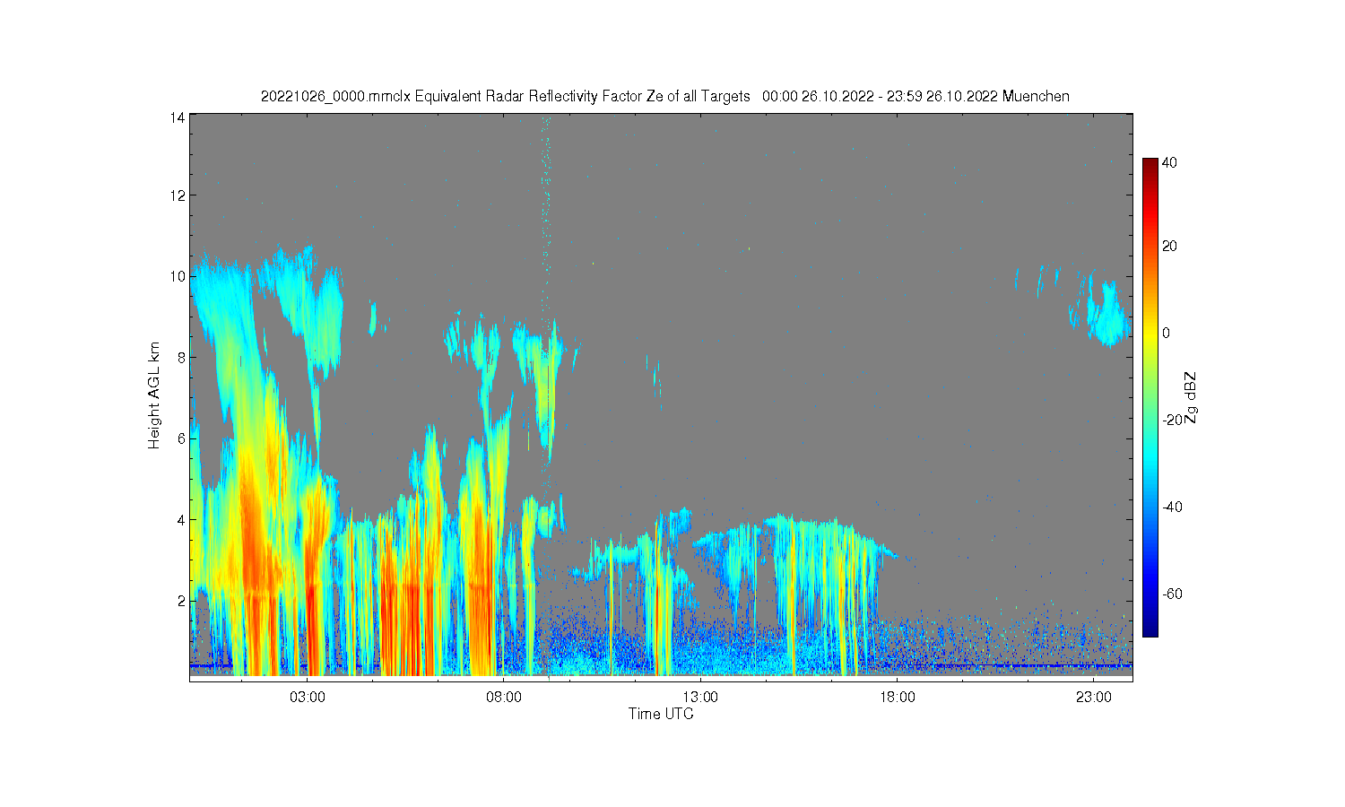Click the 'Time UTC' axis label

coord(661,714)
